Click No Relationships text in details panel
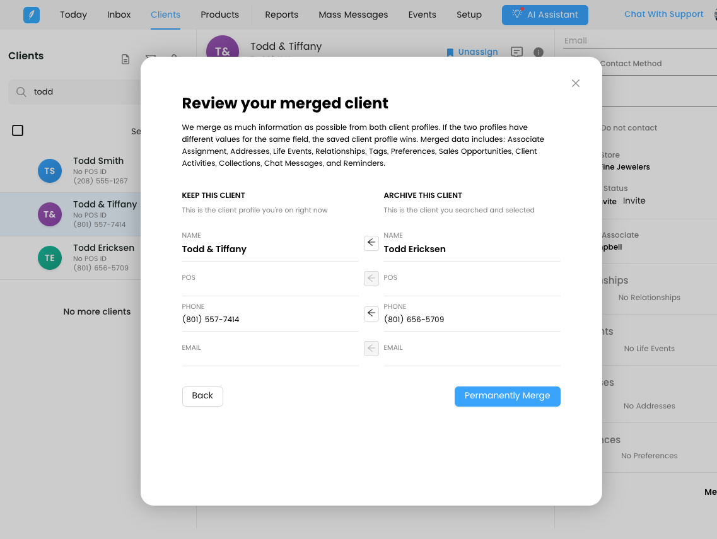This screenshot has height=539, width=717. [649, 298]
